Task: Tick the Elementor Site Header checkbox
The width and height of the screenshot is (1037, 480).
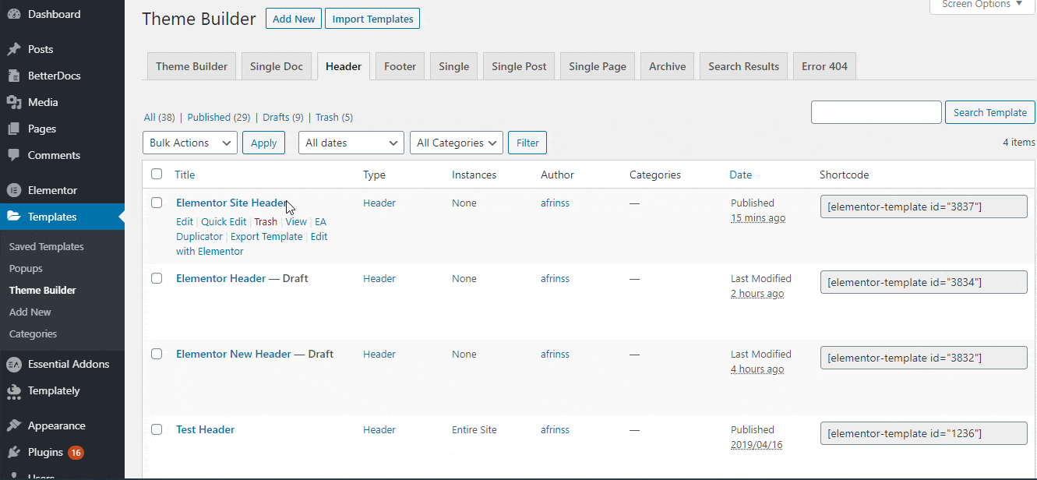Action: (x=157, y=203)
